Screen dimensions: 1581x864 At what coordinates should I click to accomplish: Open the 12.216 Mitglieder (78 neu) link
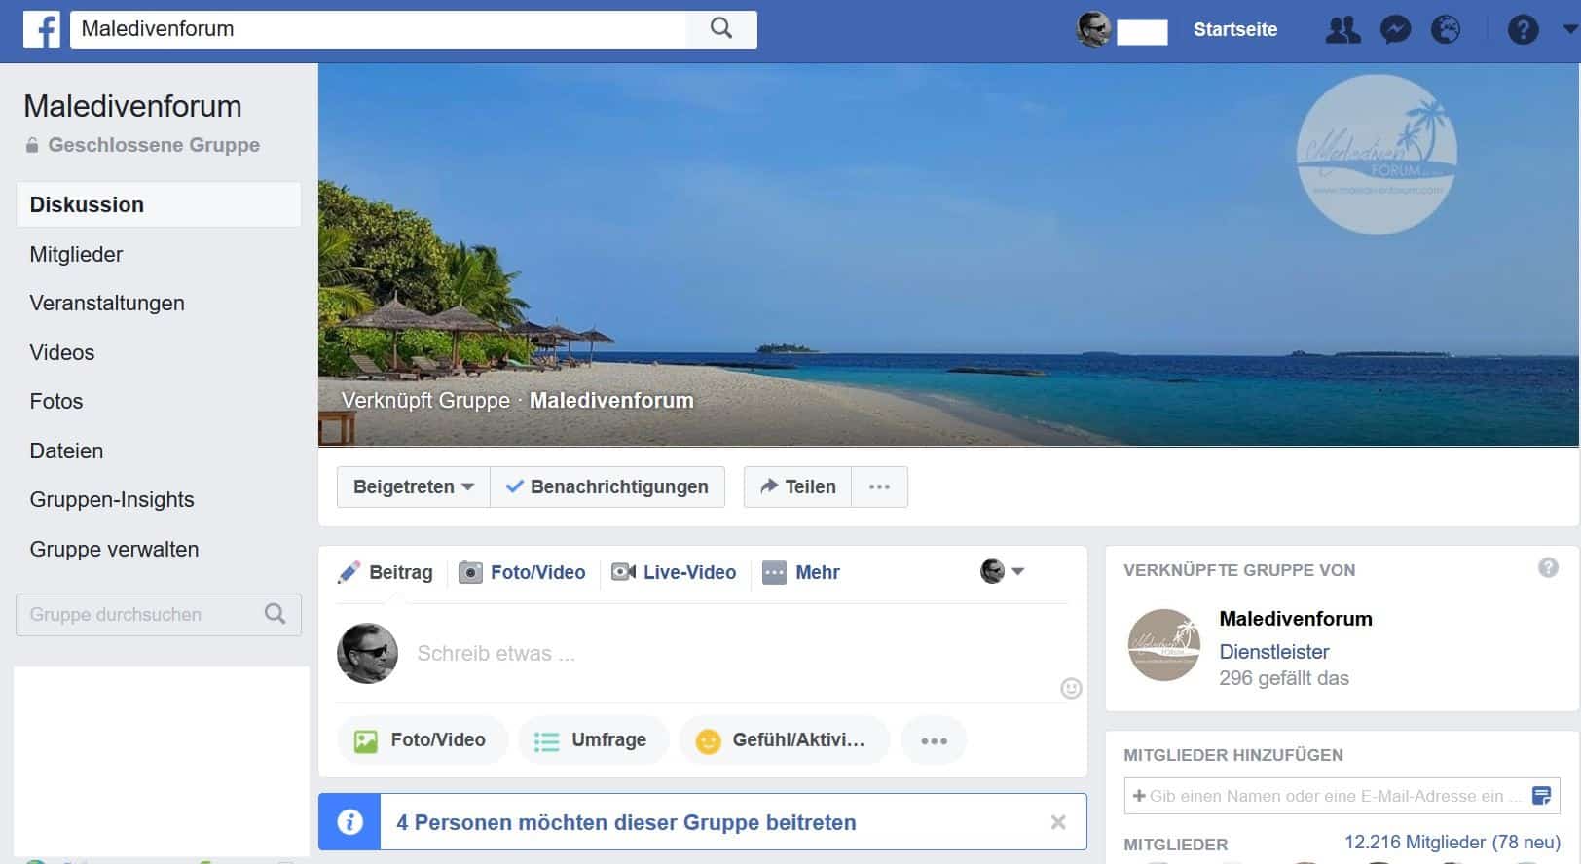[x=1452, y=843]
